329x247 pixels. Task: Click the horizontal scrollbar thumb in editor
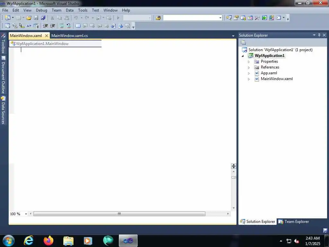click(119, 214)
